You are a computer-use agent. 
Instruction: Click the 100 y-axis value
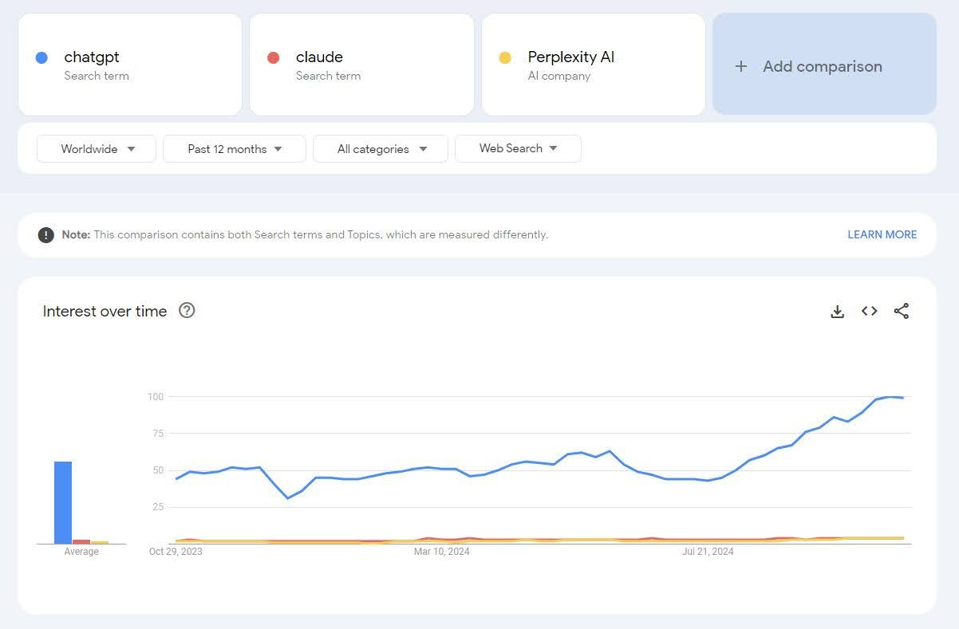[156, 396]
